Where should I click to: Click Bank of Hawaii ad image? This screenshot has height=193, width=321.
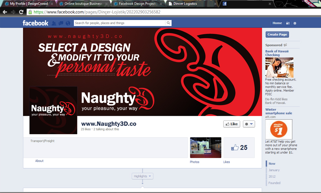tap(279, 67)
